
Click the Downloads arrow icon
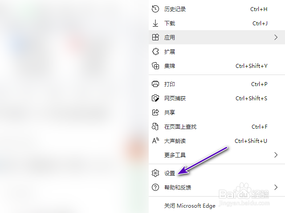point(155,23)
